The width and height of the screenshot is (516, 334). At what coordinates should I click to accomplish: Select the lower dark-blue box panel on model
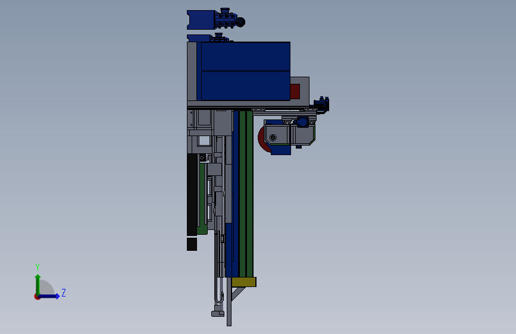[x=245, y=86]
